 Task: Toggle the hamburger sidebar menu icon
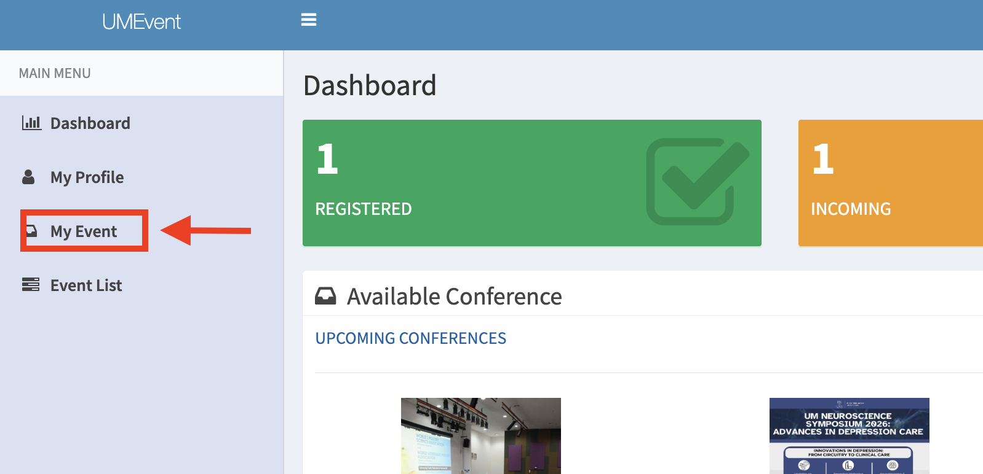309,20
